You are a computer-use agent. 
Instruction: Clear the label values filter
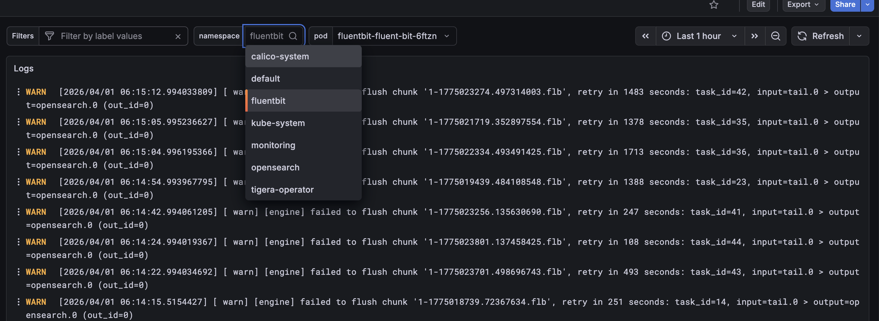pos(178,37)
